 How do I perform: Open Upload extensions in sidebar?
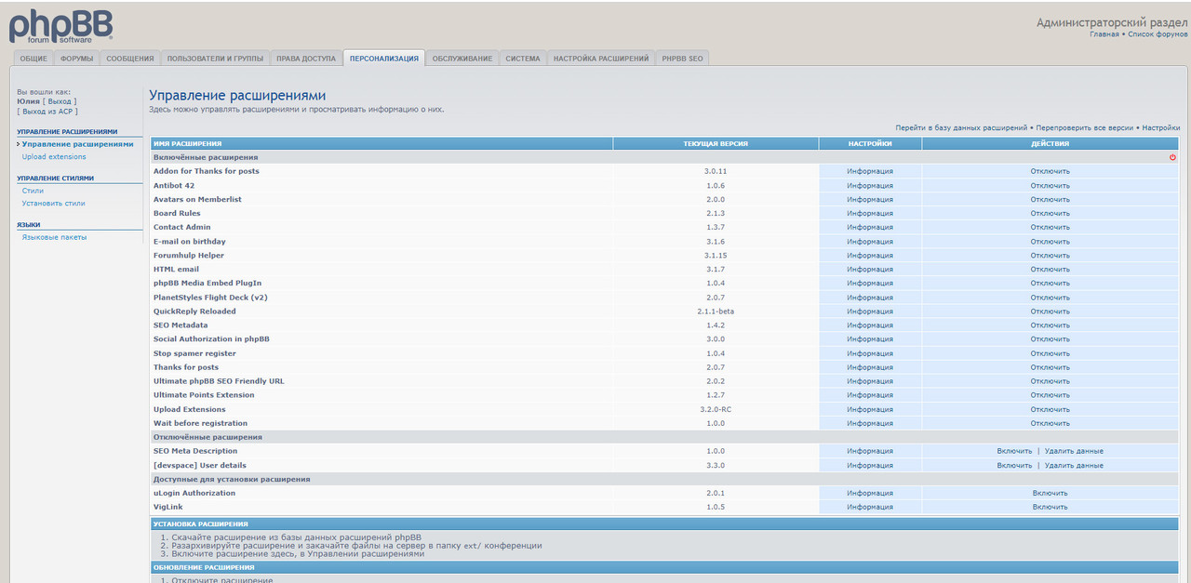(54, 156)
